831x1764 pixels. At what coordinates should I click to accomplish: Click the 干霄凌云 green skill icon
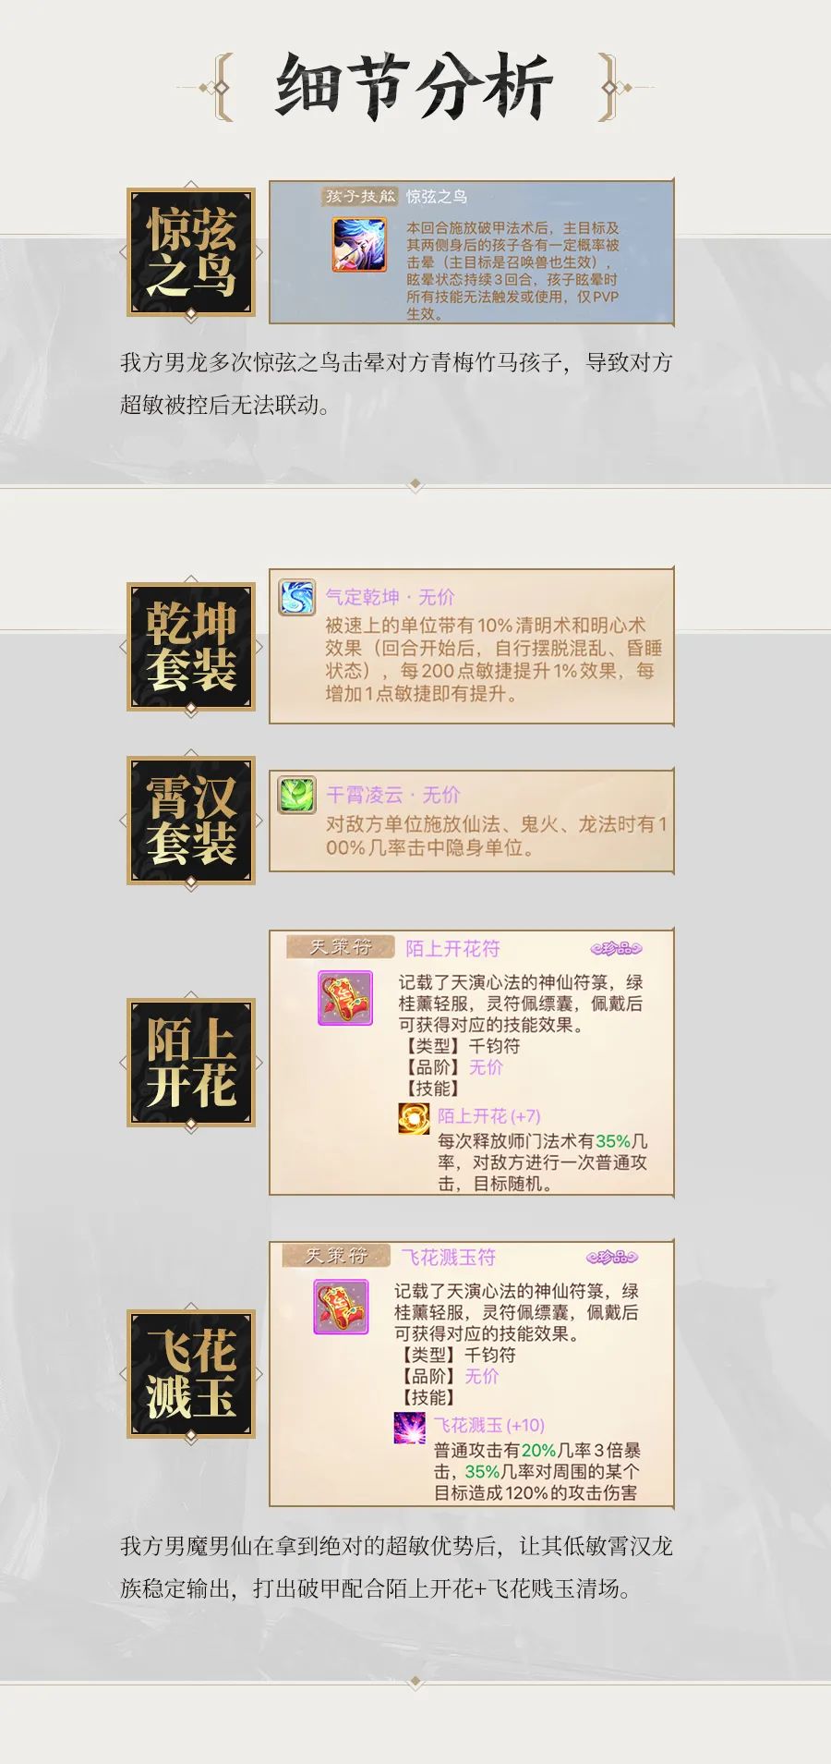(297, 796)
